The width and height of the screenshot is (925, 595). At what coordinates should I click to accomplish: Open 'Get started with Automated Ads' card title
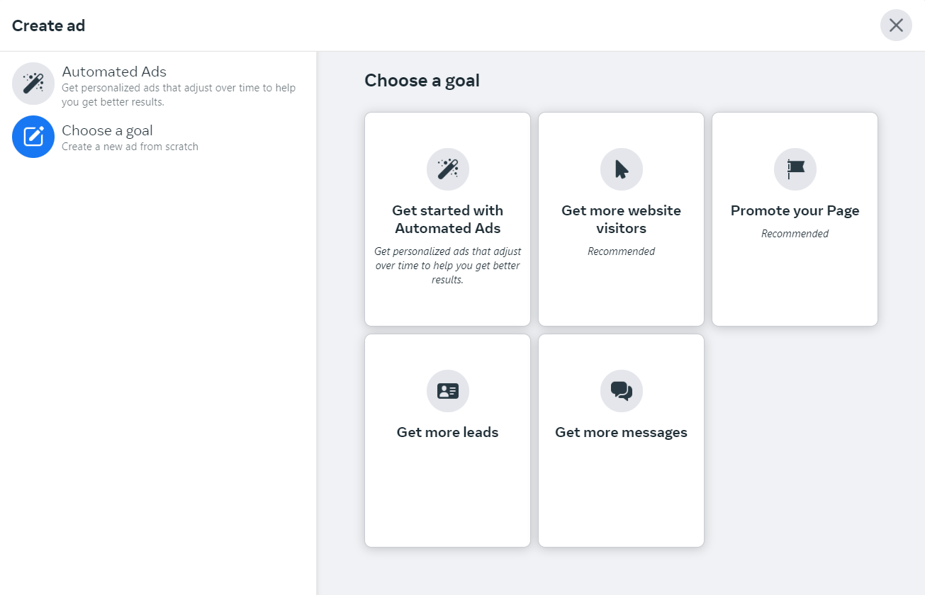pos(447,220)
